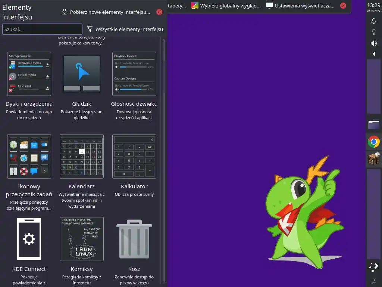Select the Głośność dźwięku widget thumbnail
Viewport: 382px width, 287px height.
coord(134,74)
